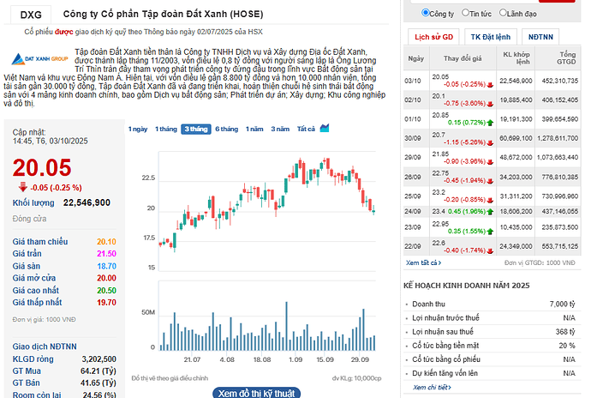Click the Thay đổi giá column header

tap(463, 58)
